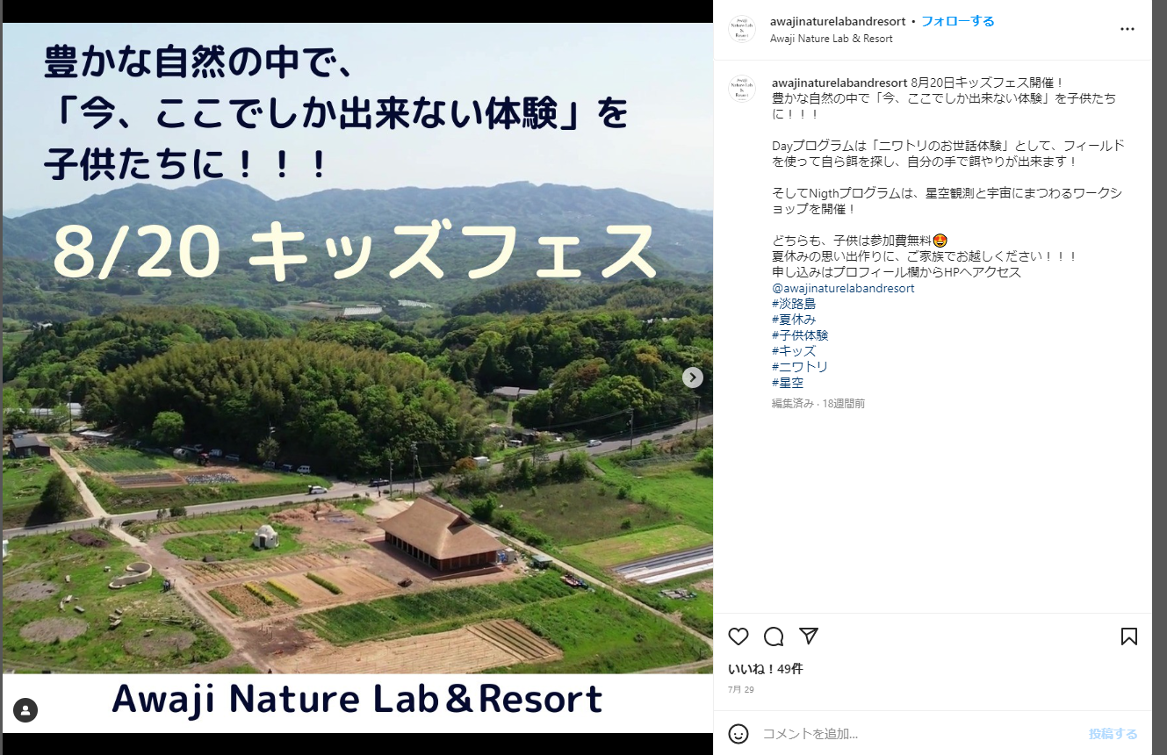The width and height of the screenshot is (1167, 755).
Task: Focus the コメントを追加 comment field
Action: [x=920, y=734]
